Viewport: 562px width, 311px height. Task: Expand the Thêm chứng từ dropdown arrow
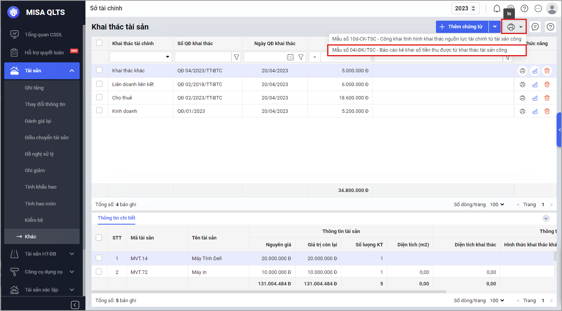[495, 27]
